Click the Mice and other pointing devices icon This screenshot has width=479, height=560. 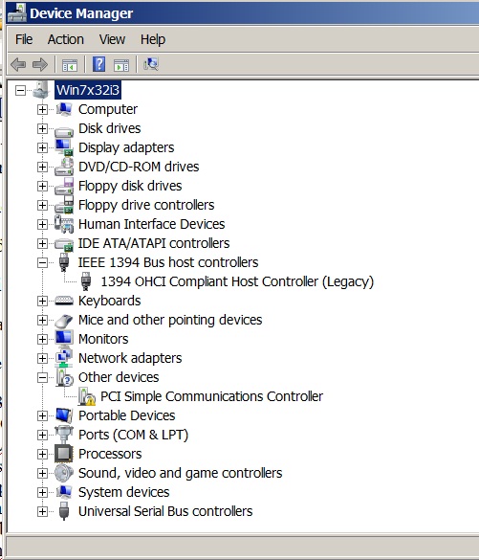click(64, 321)
